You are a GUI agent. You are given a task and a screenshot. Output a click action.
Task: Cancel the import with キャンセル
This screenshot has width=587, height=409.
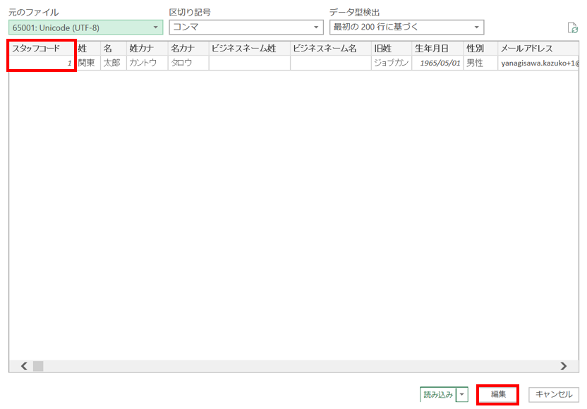(x=554, y=395)
